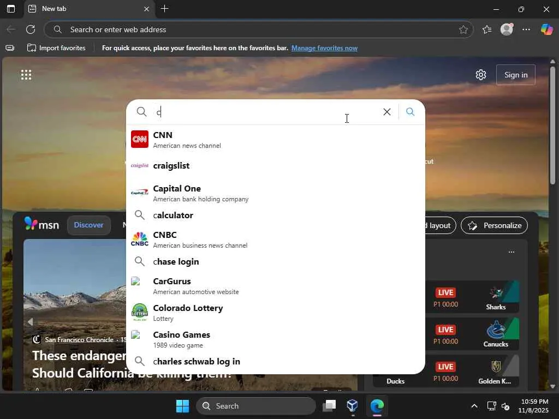Open the apps grid launcher
The image size is (559, 419).
point(26,75)
